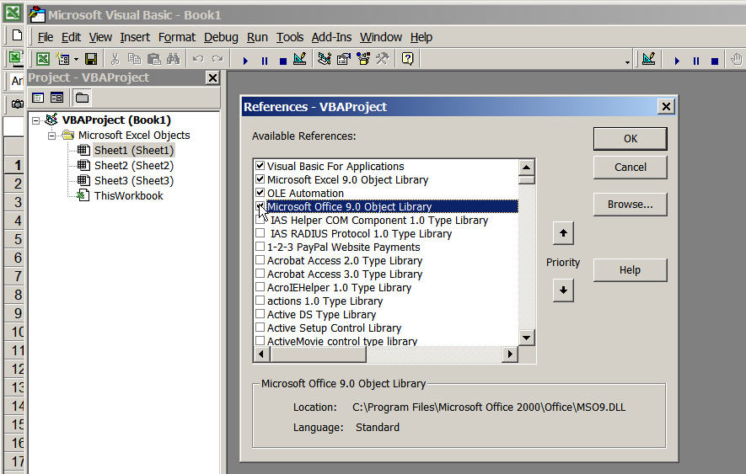
Task: Open the Properties Window toolbar icon
Action: coord(344,59)
